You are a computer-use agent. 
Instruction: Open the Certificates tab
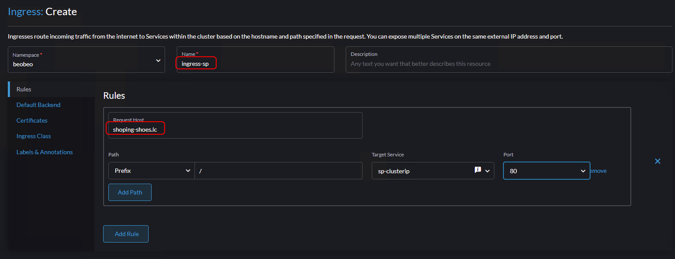32,120
